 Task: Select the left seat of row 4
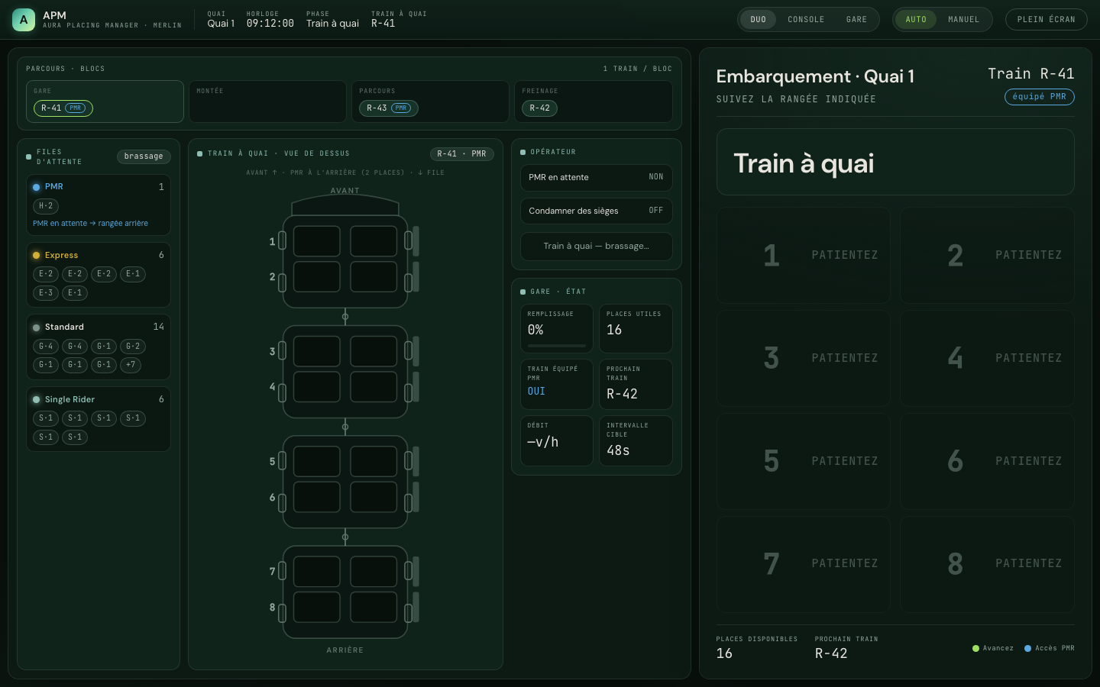(x=317, y=387)
